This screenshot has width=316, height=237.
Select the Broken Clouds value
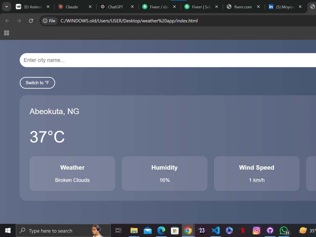pyautogui.click(x=72, y=180)
